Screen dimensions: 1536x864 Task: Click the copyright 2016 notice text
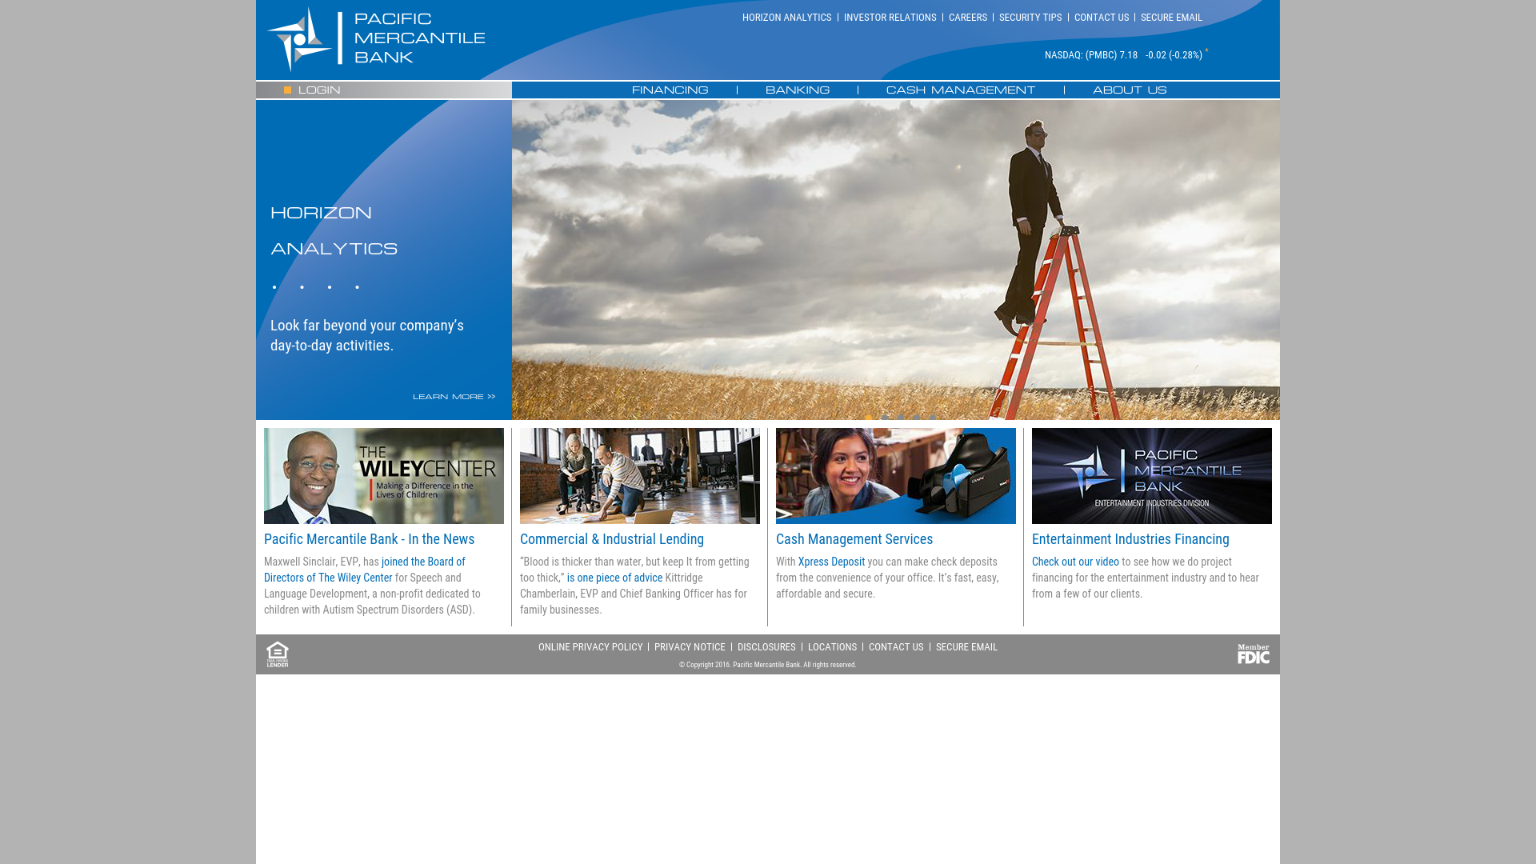pos(768,665)
